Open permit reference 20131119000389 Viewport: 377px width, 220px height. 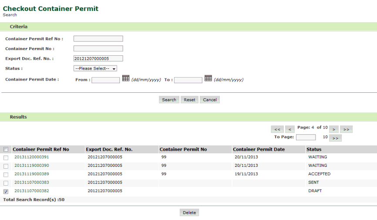[32, 174]
